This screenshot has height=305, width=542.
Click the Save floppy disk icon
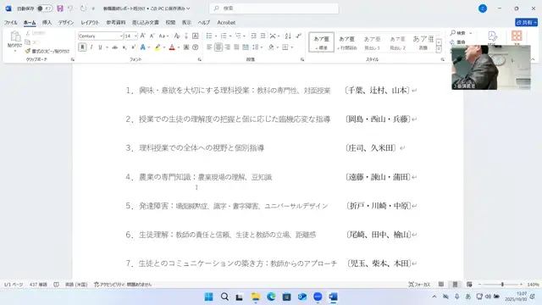[60, 8]
